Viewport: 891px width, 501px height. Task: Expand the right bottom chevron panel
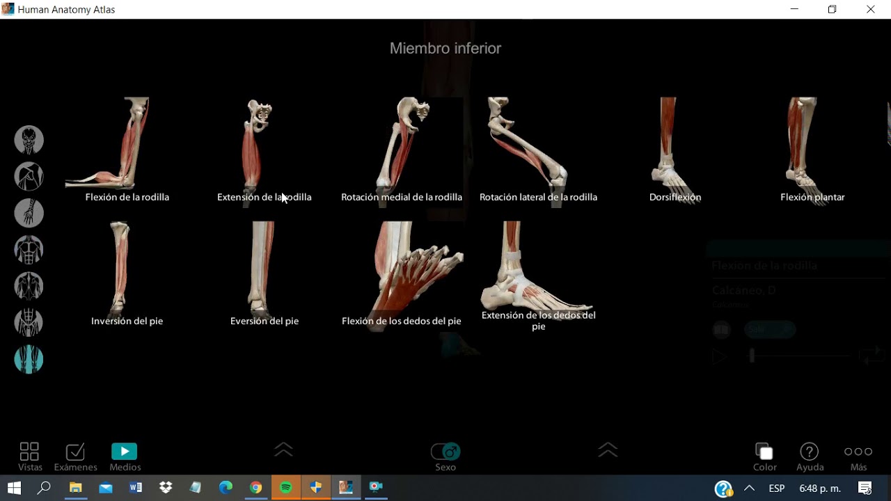point(608,450)
